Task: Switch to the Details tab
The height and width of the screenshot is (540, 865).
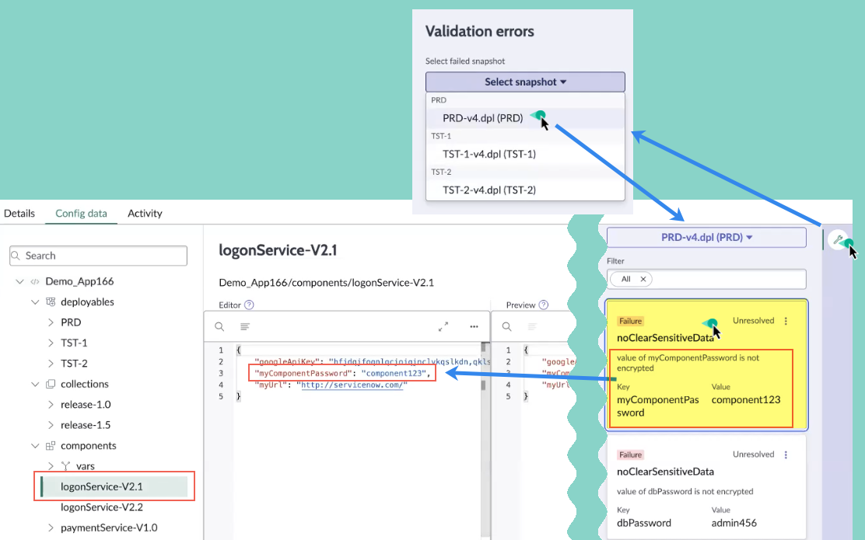Action: click(19, 213)
